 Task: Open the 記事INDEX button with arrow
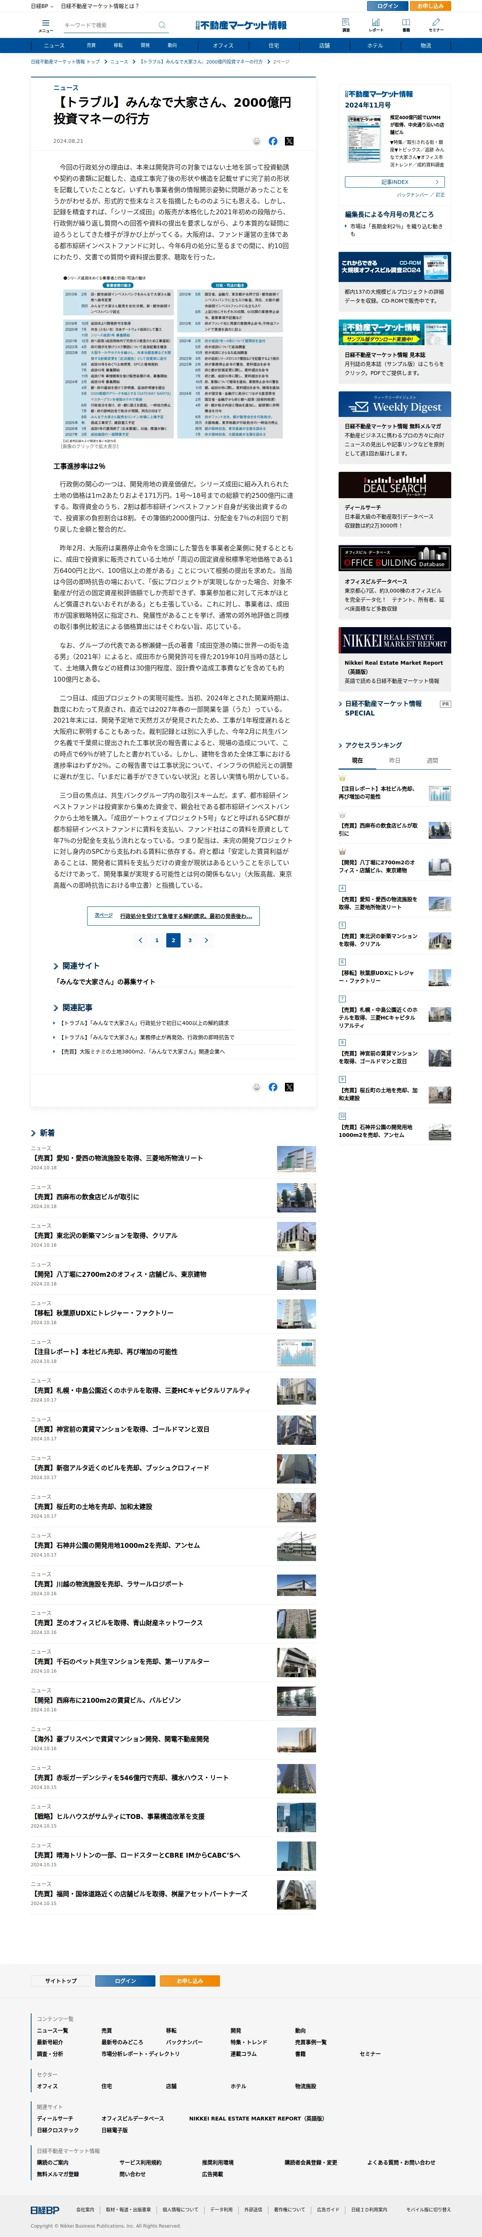(395, 182)
